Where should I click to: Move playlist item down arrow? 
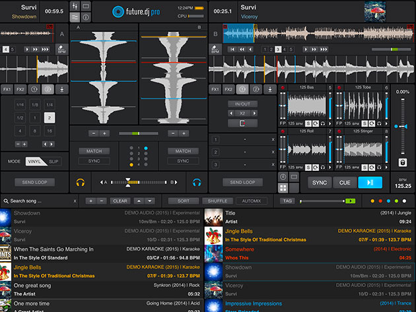(x=150, y=201)
